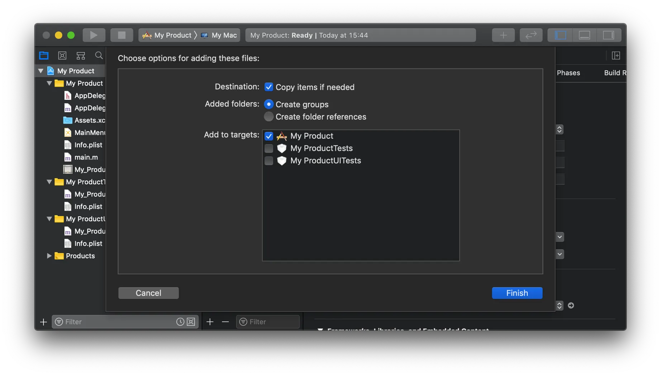The height and width of the screenshot is (376, 661).
Task: Click the Library plus button in toolbar
Action: (503, 35)
